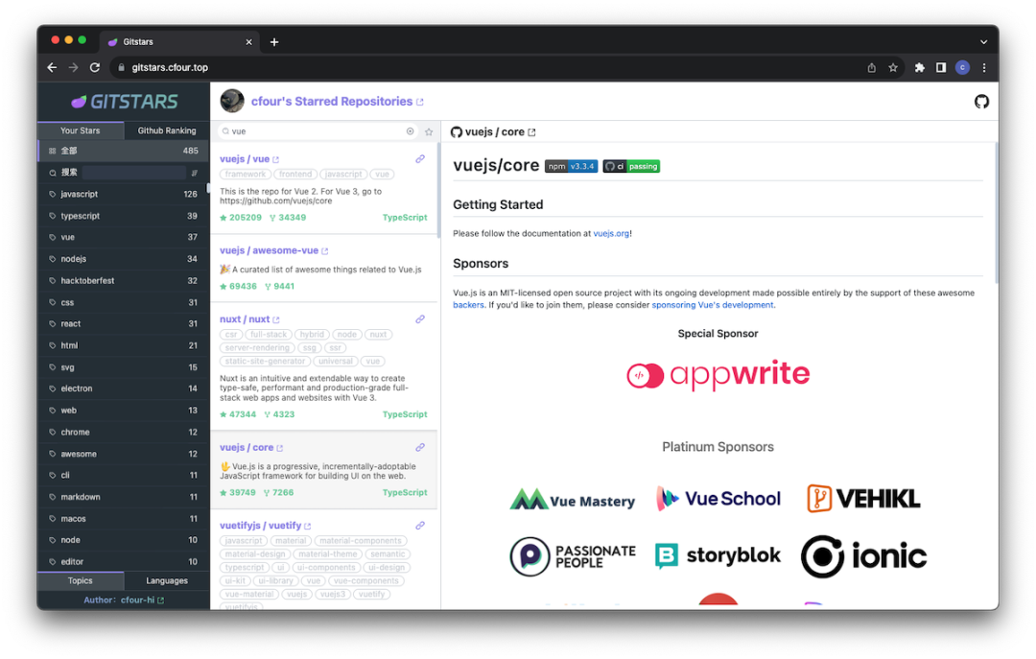
Task: Click the link icon on vuejs / vue card
Action: (419, 158)
